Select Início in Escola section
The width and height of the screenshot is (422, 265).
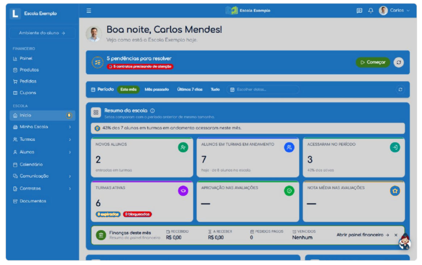coord(42,115)
